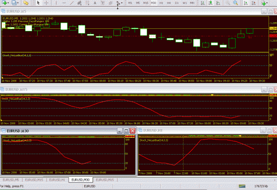Close the EURUSD,M30 chart window
Screen dimensions: 277x190
pos(133,131)
